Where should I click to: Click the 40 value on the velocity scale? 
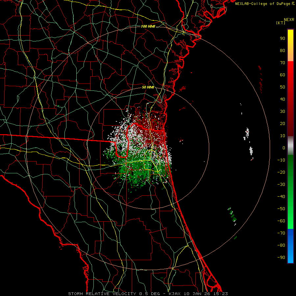click(x=283, y=99)
